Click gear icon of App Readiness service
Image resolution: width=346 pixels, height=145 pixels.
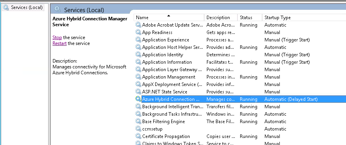click(x=138, y=32)
